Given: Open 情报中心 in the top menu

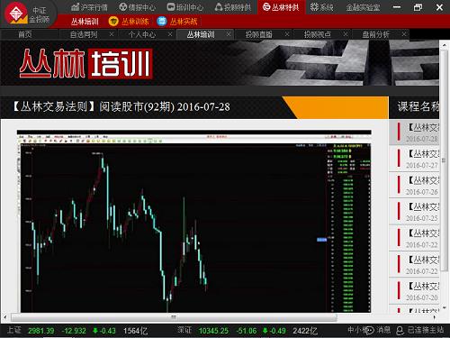Looking at the screenshot, I should 138,7.
